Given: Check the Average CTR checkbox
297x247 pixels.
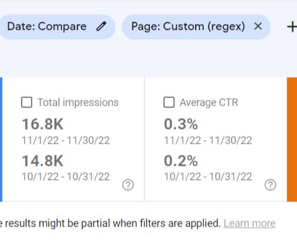Looking at the screenshot, I should 169,102.
